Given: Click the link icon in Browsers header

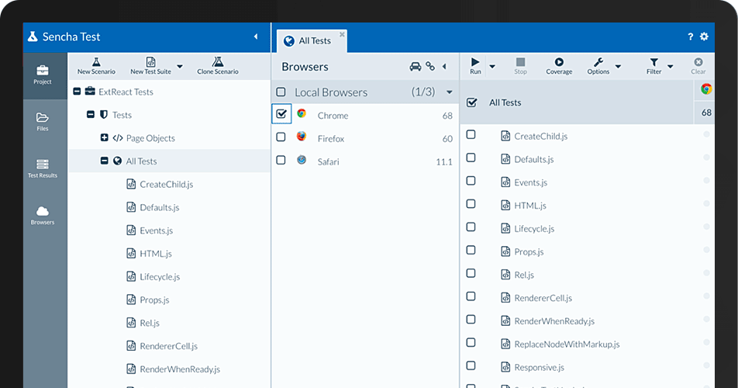Looking at the screenshot, I should [x=430, y=67].
